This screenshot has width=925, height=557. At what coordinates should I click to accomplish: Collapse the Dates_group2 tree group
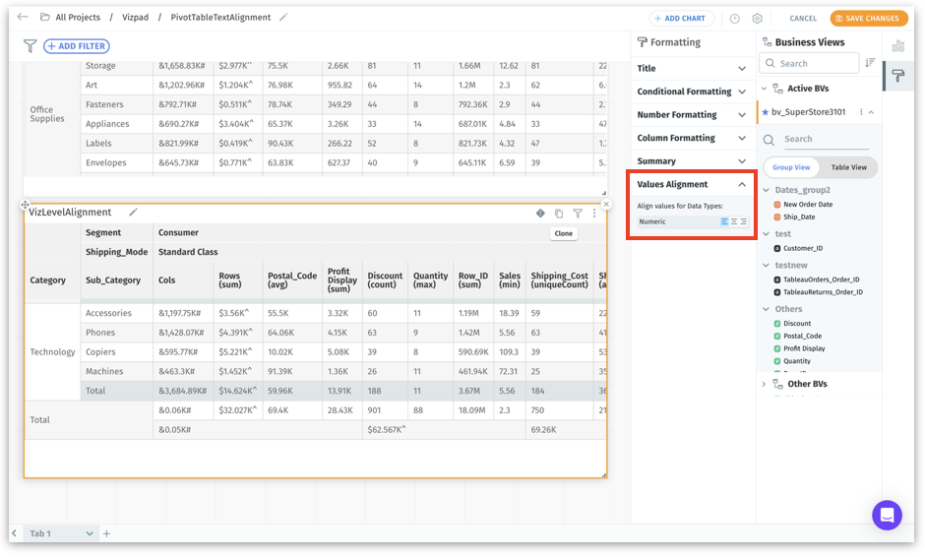(766, 190)
